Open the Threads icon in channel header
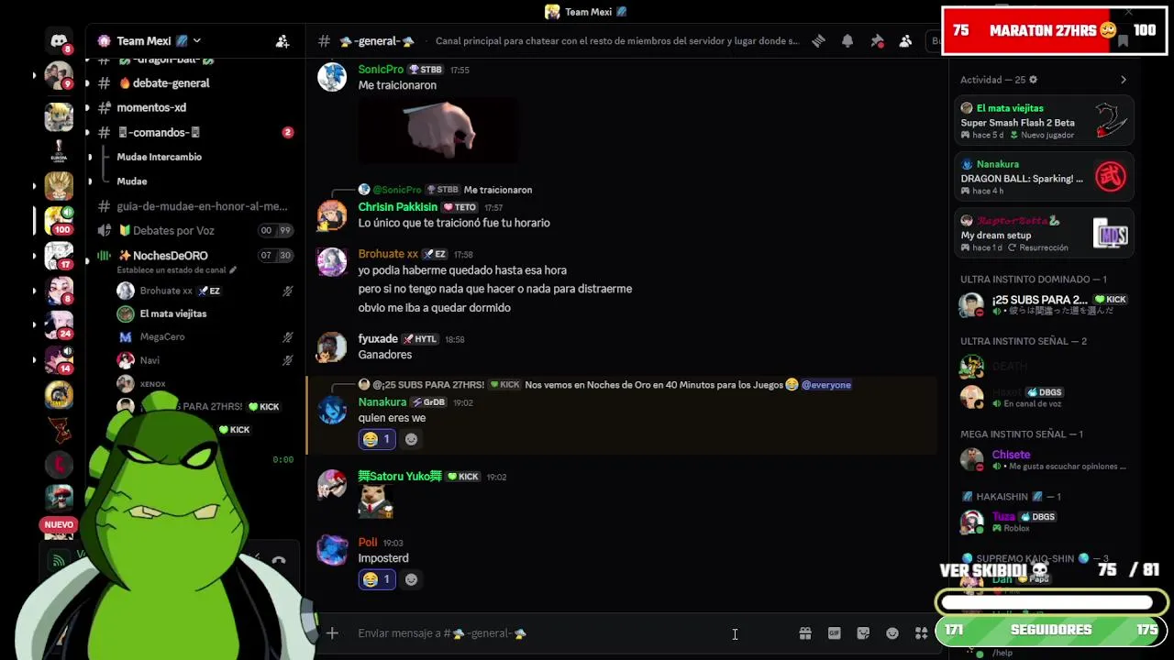This screenshot has height=660, width=1174. (819, 41)
